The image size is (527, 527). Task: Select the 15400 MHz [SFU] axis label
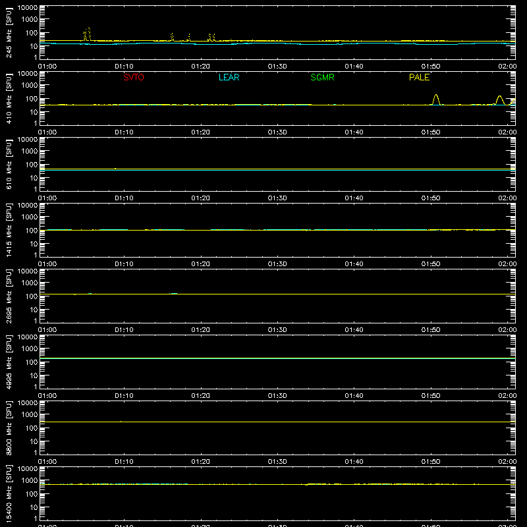click(x=9, y=493)
